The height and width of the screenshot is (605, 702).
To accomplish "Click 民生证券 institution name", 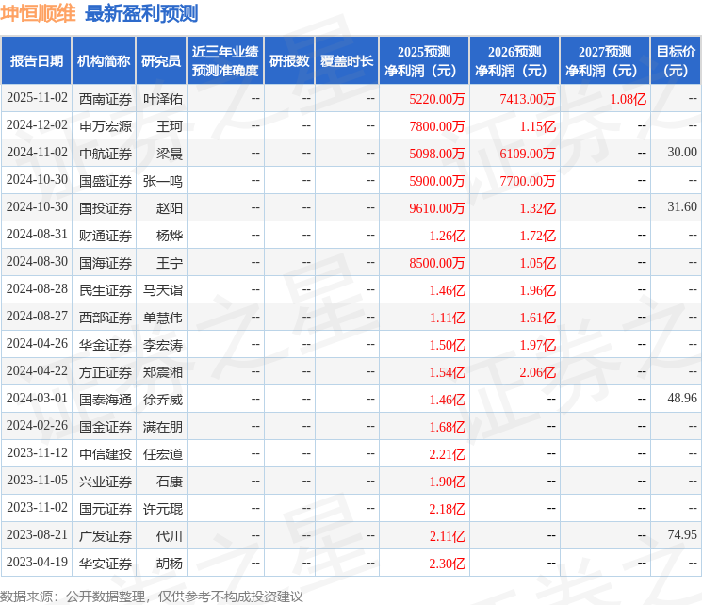I will (106, 290).
